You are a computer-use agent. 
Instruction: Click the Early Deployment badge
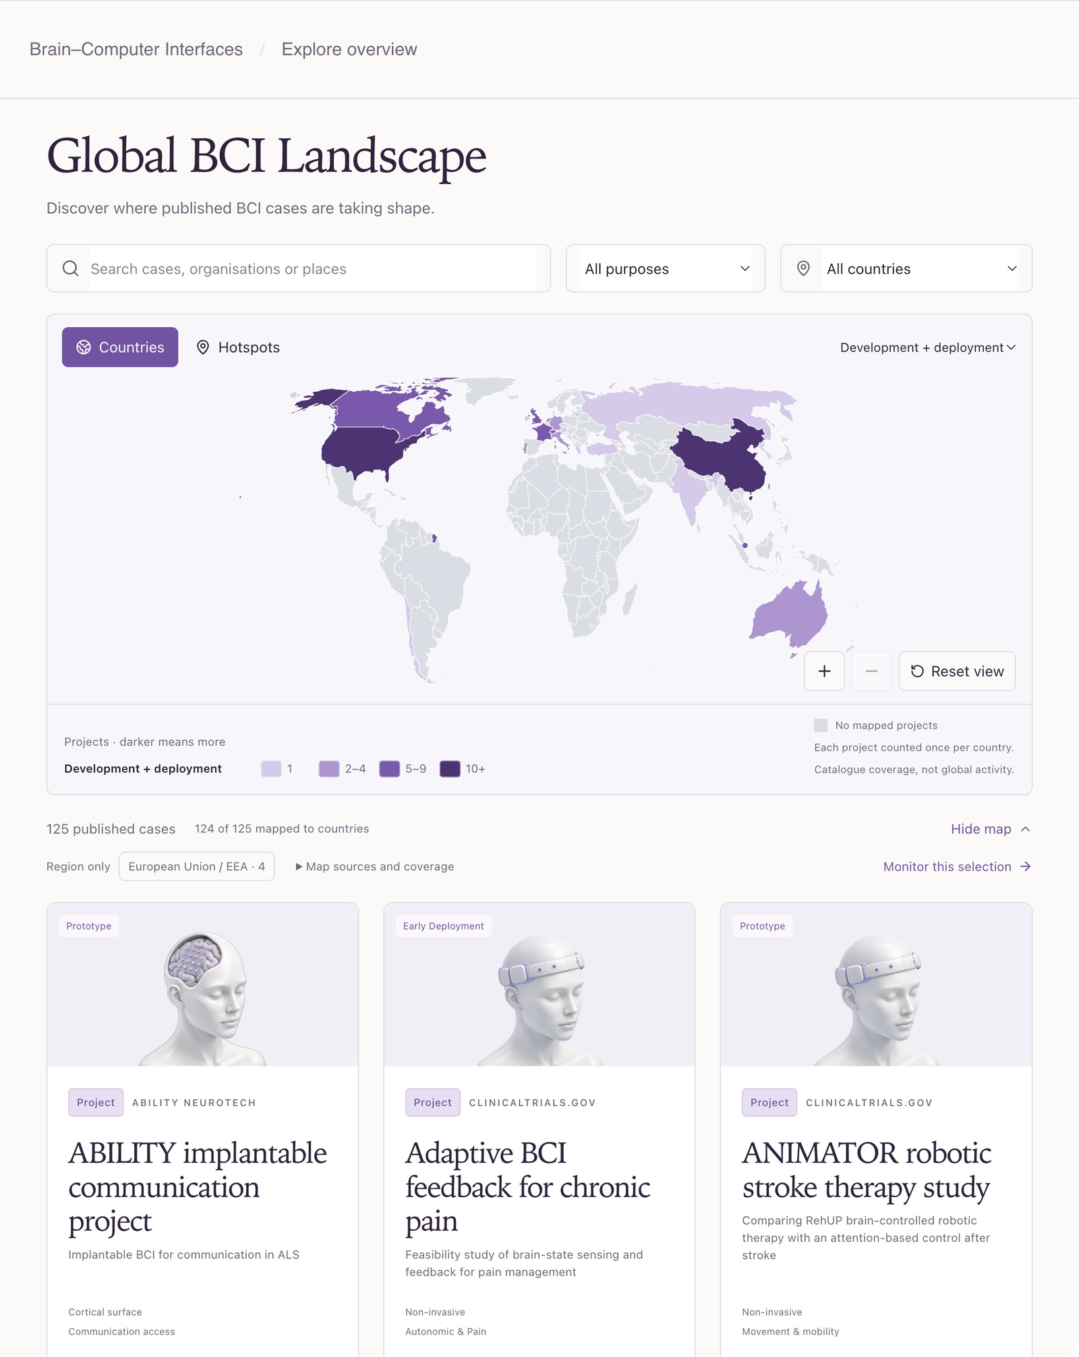[444, 926]
